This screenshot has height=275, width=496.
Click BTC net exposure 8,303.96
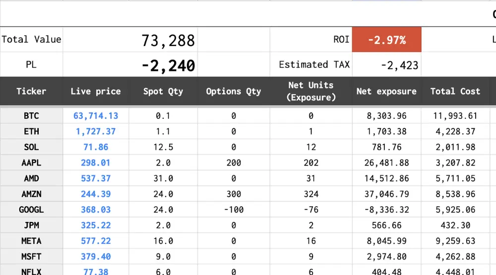[x=386, y=115]
